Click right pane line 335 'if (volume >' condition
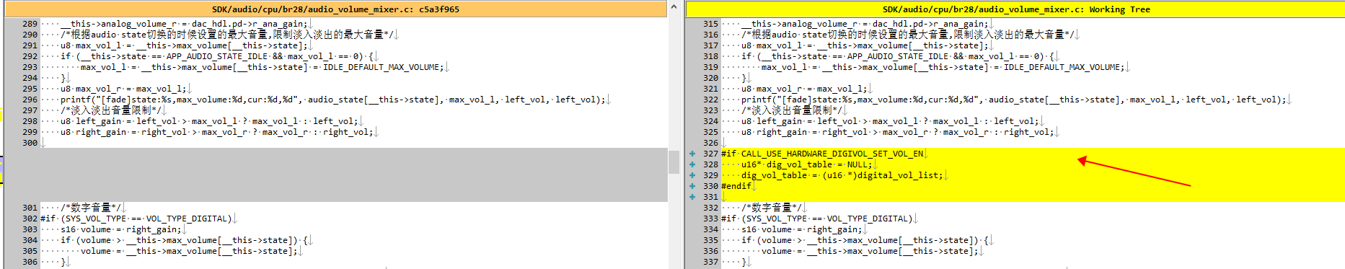Viewport: 1345px width, 269px height. pyautogui.click(x=865, y=240)
